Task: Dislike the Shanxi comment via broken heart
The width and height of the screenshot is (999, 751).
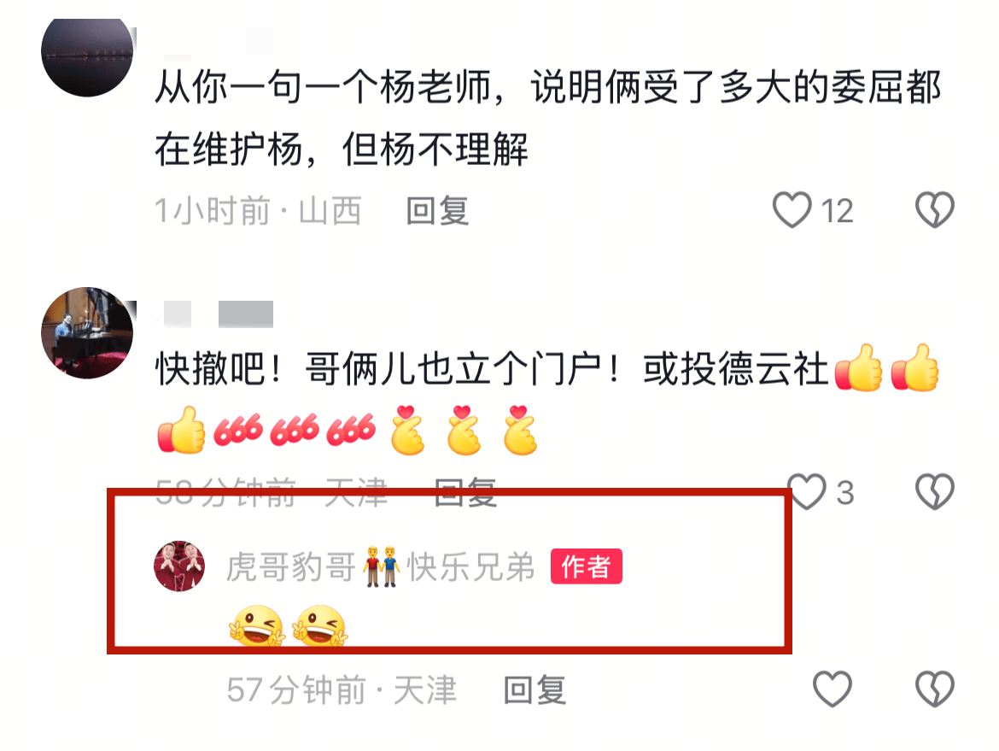Action: [935, 209]
